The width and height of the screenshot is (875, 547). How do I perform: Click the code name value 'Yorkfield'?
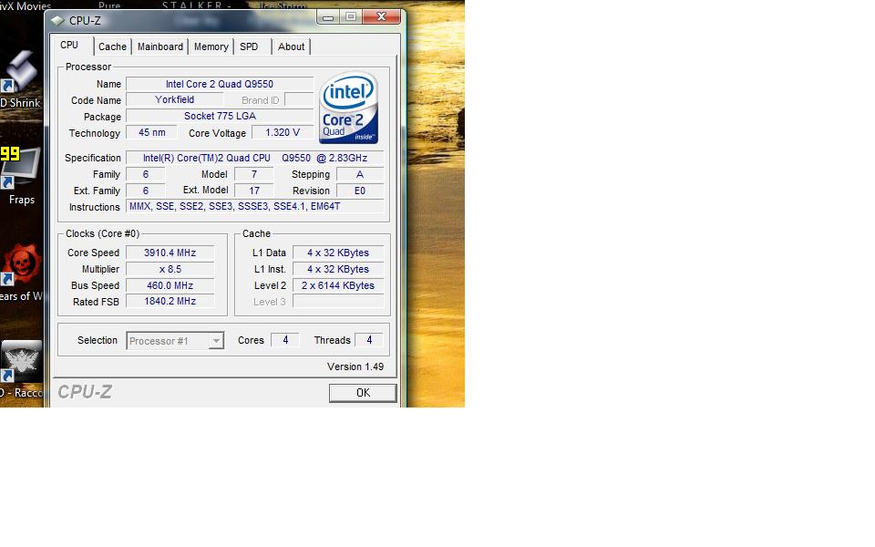tap(175, 100)
